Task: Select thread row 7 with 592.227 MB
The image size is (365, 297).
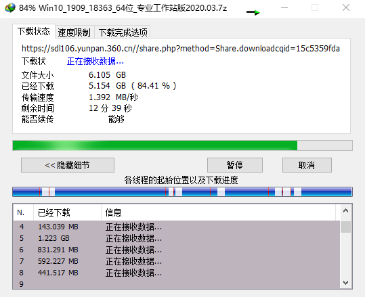Action: pos(177,261)
